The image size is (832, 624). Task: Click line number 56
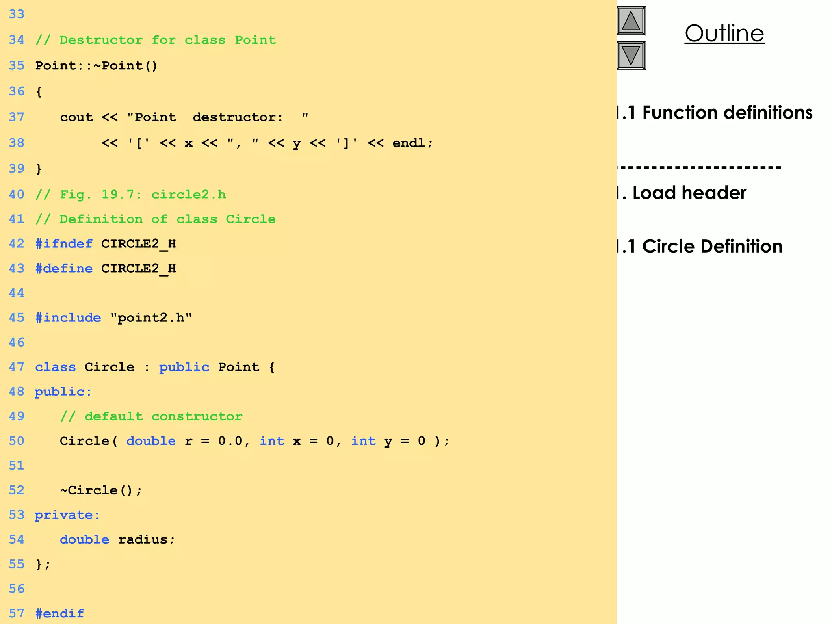pyautogui.click(x=17, y=589)
